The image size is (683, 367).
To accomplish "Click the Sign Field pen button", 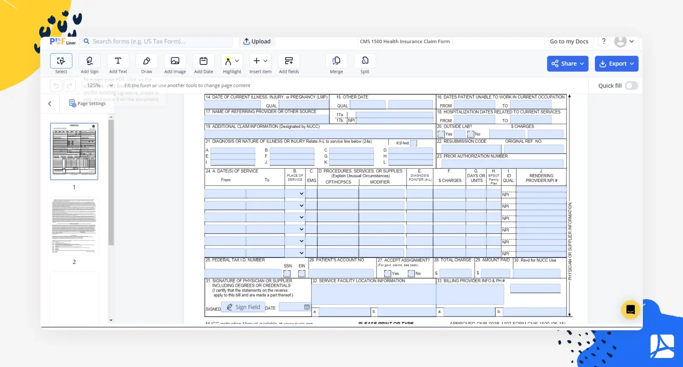I will click(x=243, y=307).
